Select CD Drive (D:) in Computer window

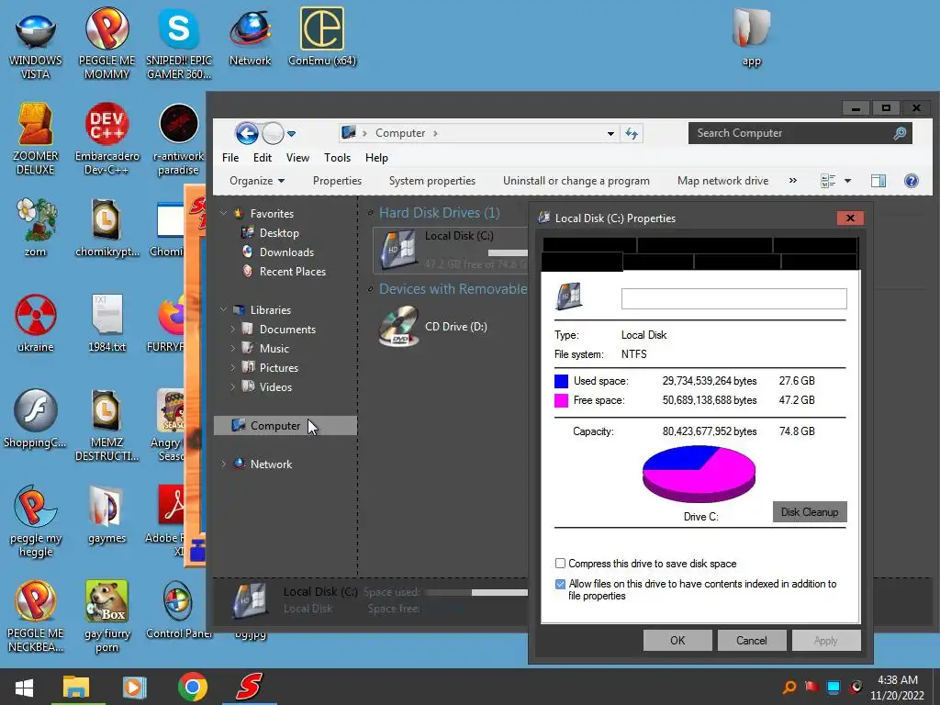click(x=434, y=327)
